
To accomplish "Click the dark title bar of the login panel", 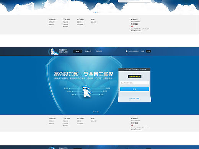I will [x=135, y=70].
